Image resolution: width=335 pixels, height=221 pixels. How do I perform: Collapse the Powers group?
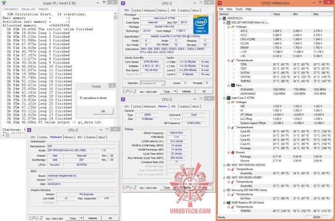pos(228,152)
